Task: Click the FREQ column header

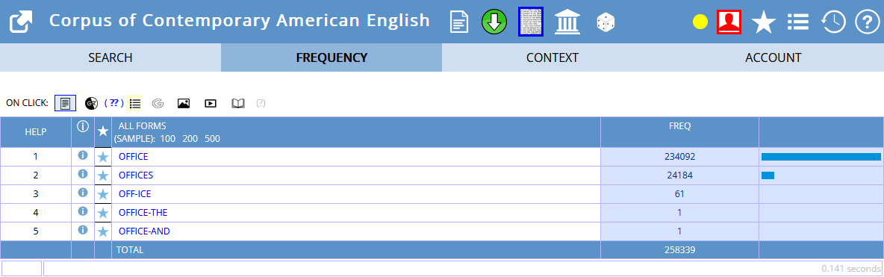Action: (x=679, y=125)
